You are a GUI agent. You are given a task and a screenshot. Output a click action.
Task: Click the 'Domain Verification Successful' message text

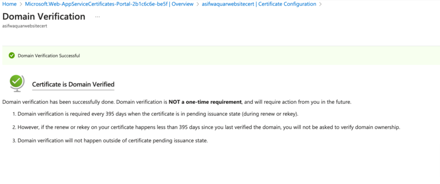(49, 55)
